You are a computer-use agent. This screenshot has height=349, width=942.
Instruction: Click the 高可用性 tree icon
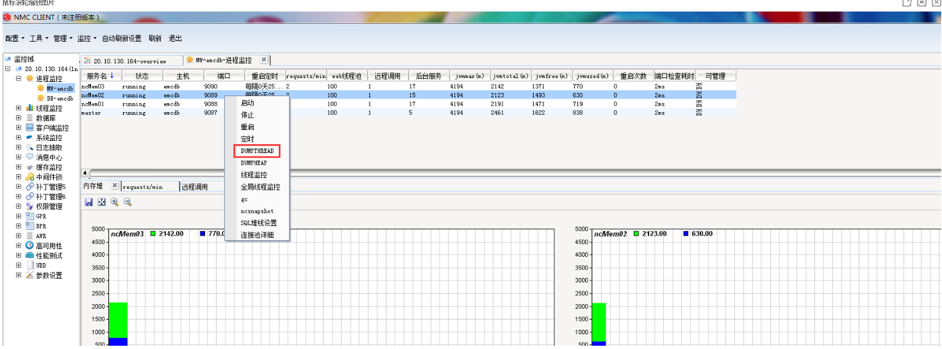pyautogui.click(x=29, y=246)
